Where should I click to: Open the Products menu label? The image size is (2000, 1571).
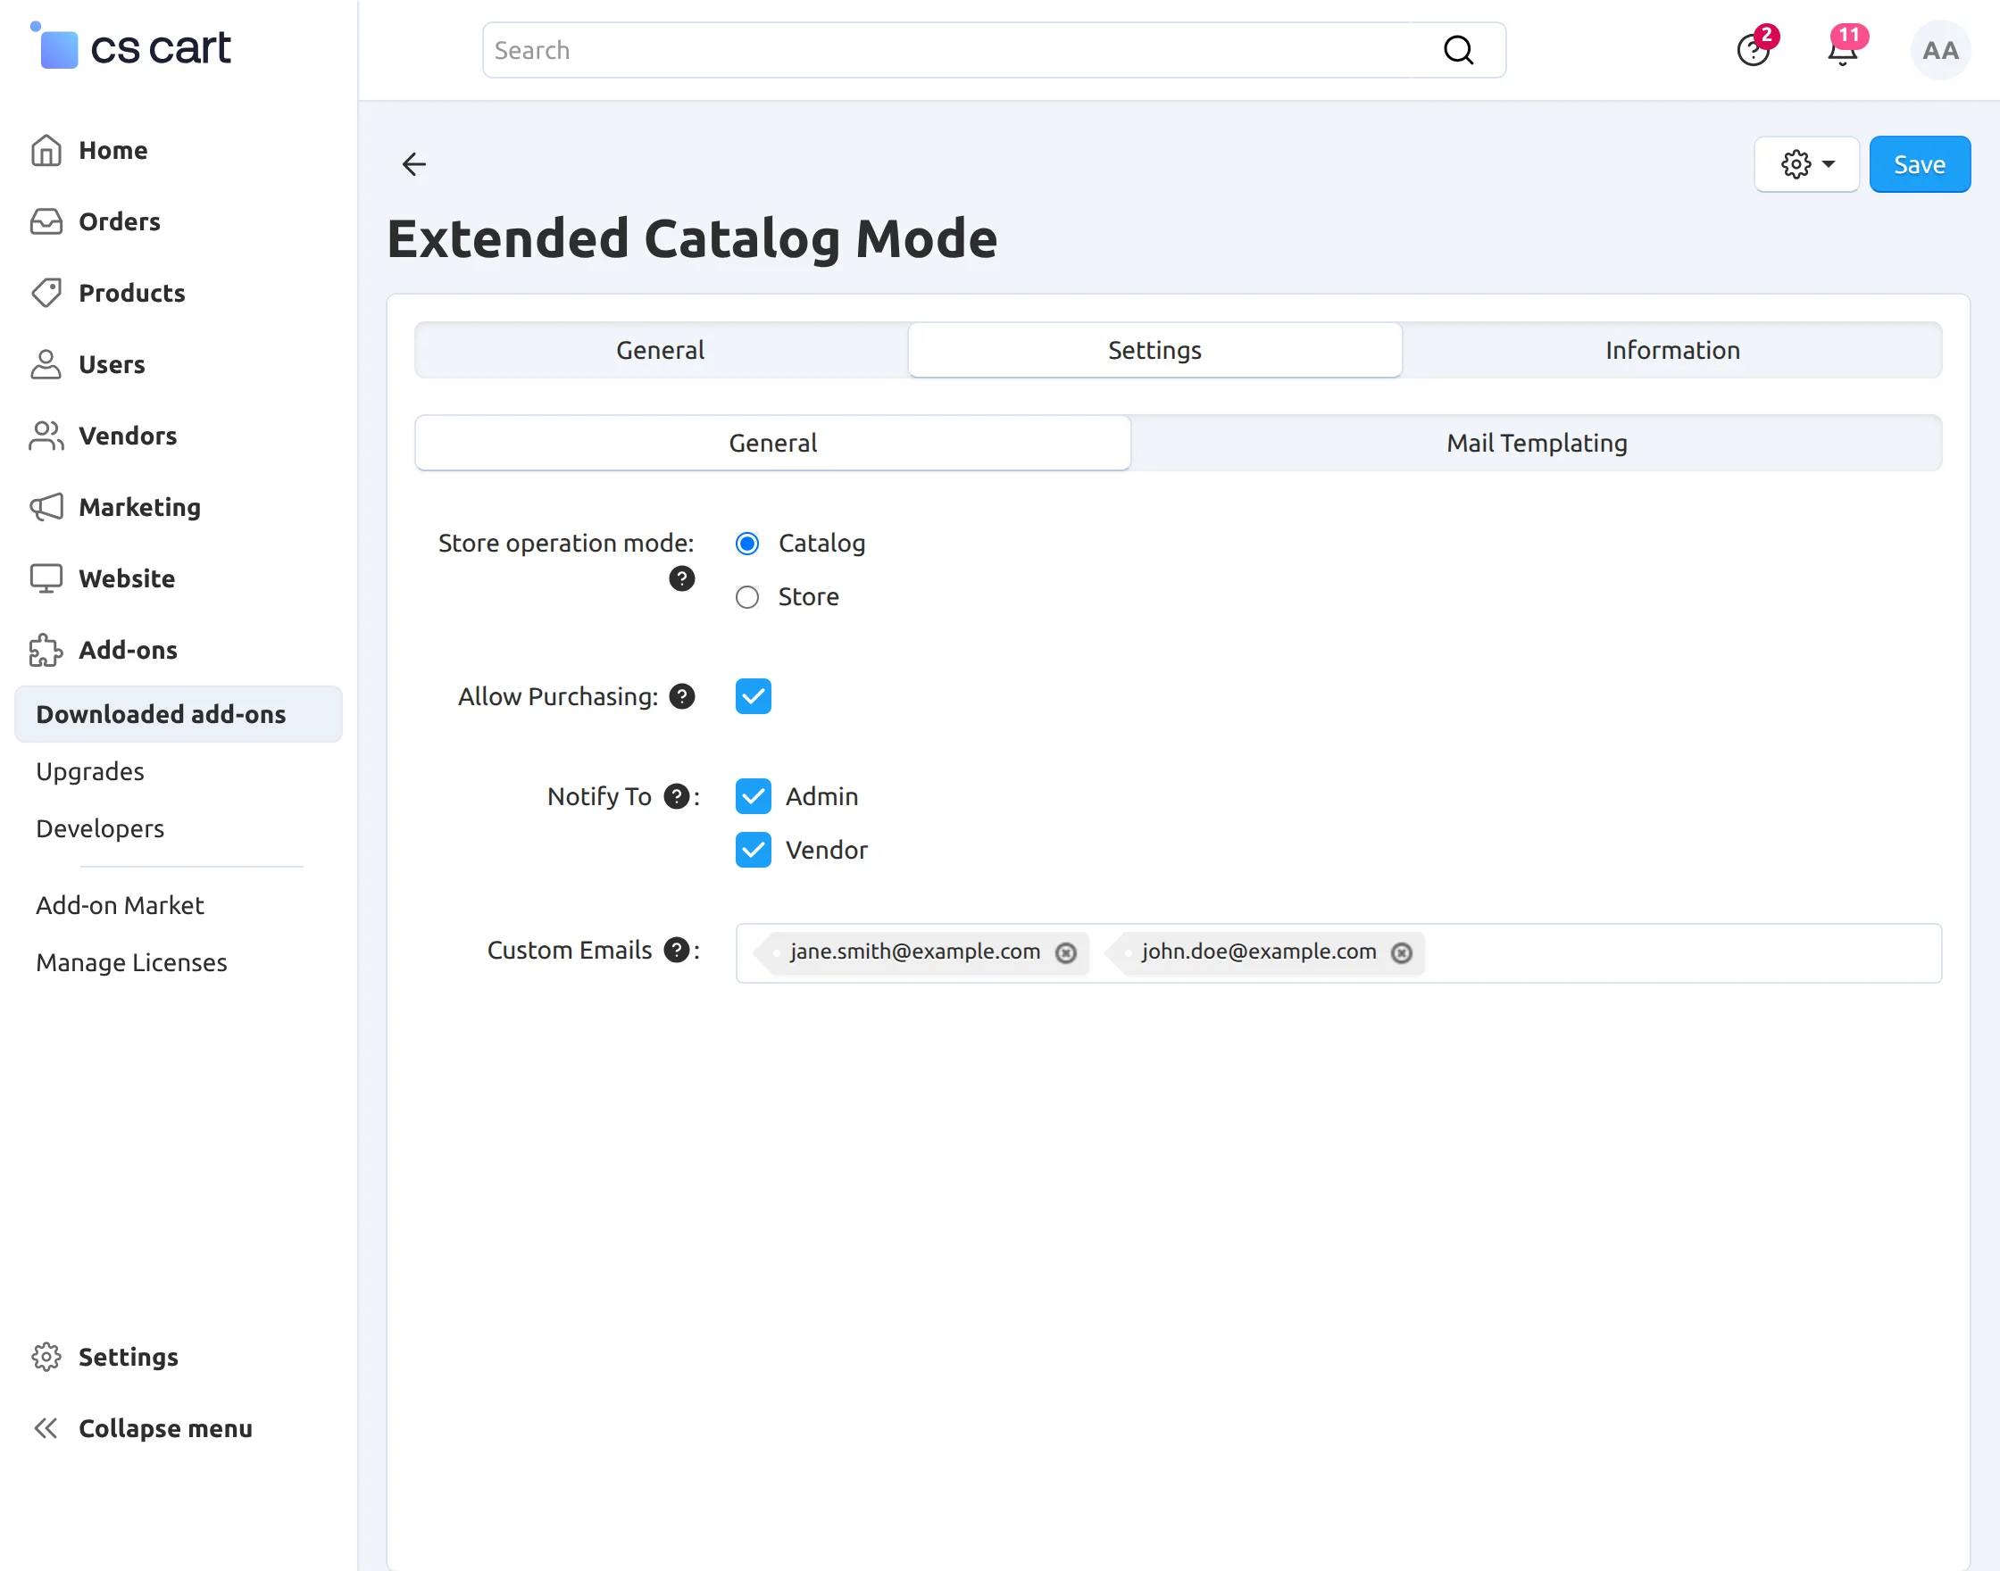(x=131, y=293)
